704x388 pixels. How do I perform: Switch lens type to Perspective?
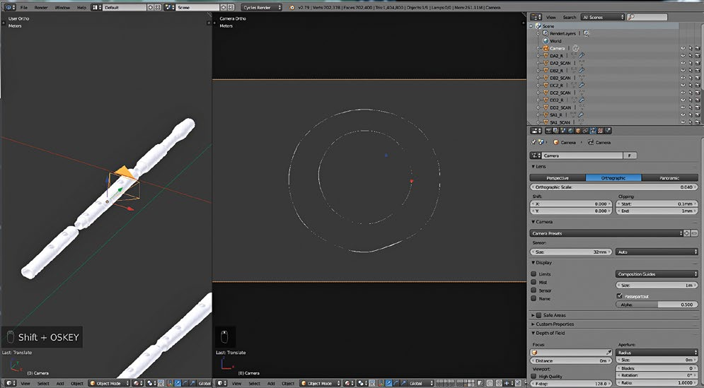(x=558, y=178)
